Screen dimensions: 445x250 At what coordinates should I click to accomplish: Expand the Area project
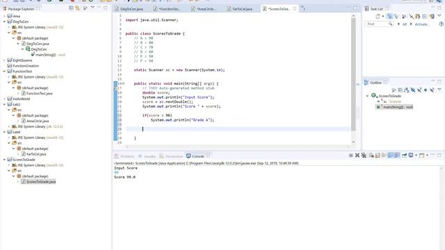click(x=4, y=16)
